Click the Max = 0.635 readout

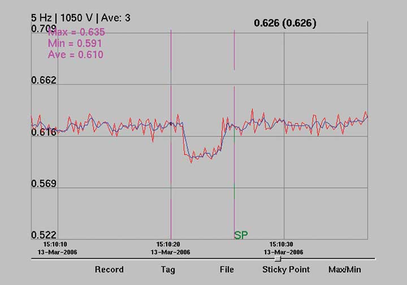coord(76,32)
